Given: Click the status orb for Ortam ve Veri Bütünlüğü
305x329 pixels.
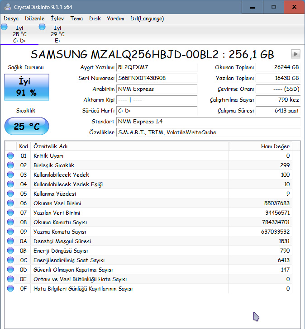Looking at the screenshot, I should (x=10, y=279).
